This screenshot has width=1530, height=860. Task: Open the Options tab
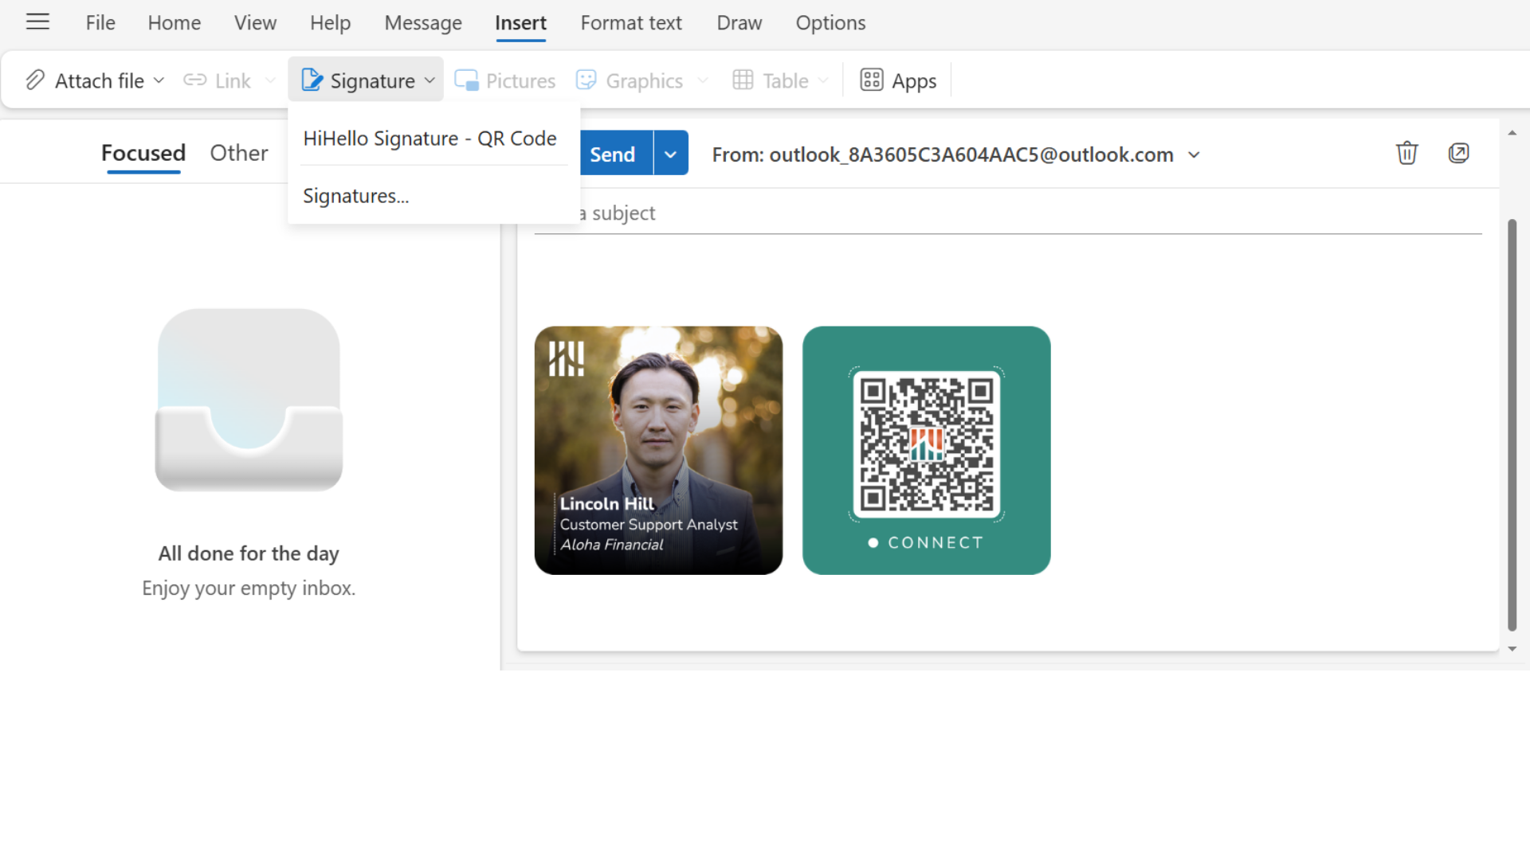tap(830, 23)
